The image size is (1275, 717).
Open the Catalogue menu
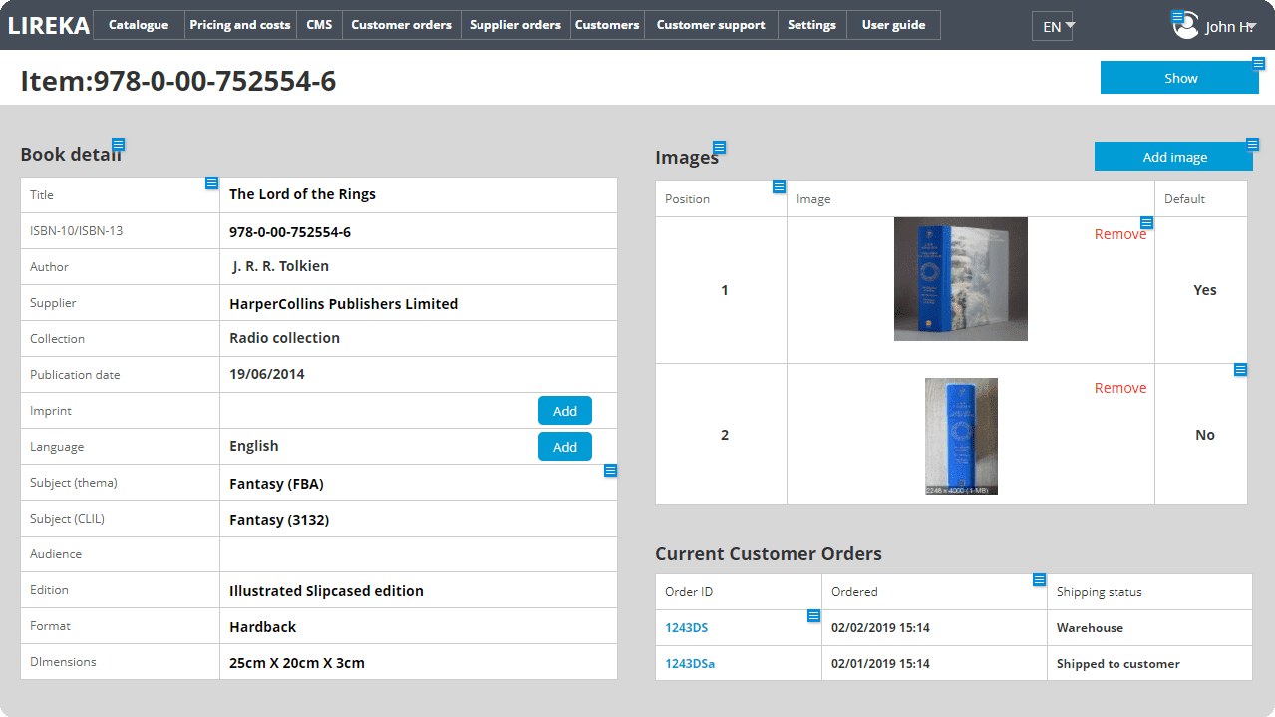click(x=139, y=25)
